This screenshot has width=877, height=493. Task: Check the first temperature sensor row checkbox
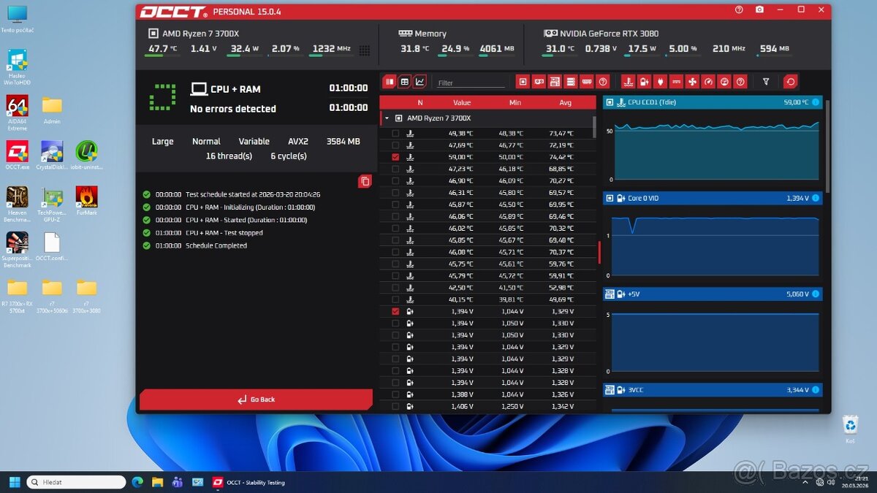pos(395,133)
